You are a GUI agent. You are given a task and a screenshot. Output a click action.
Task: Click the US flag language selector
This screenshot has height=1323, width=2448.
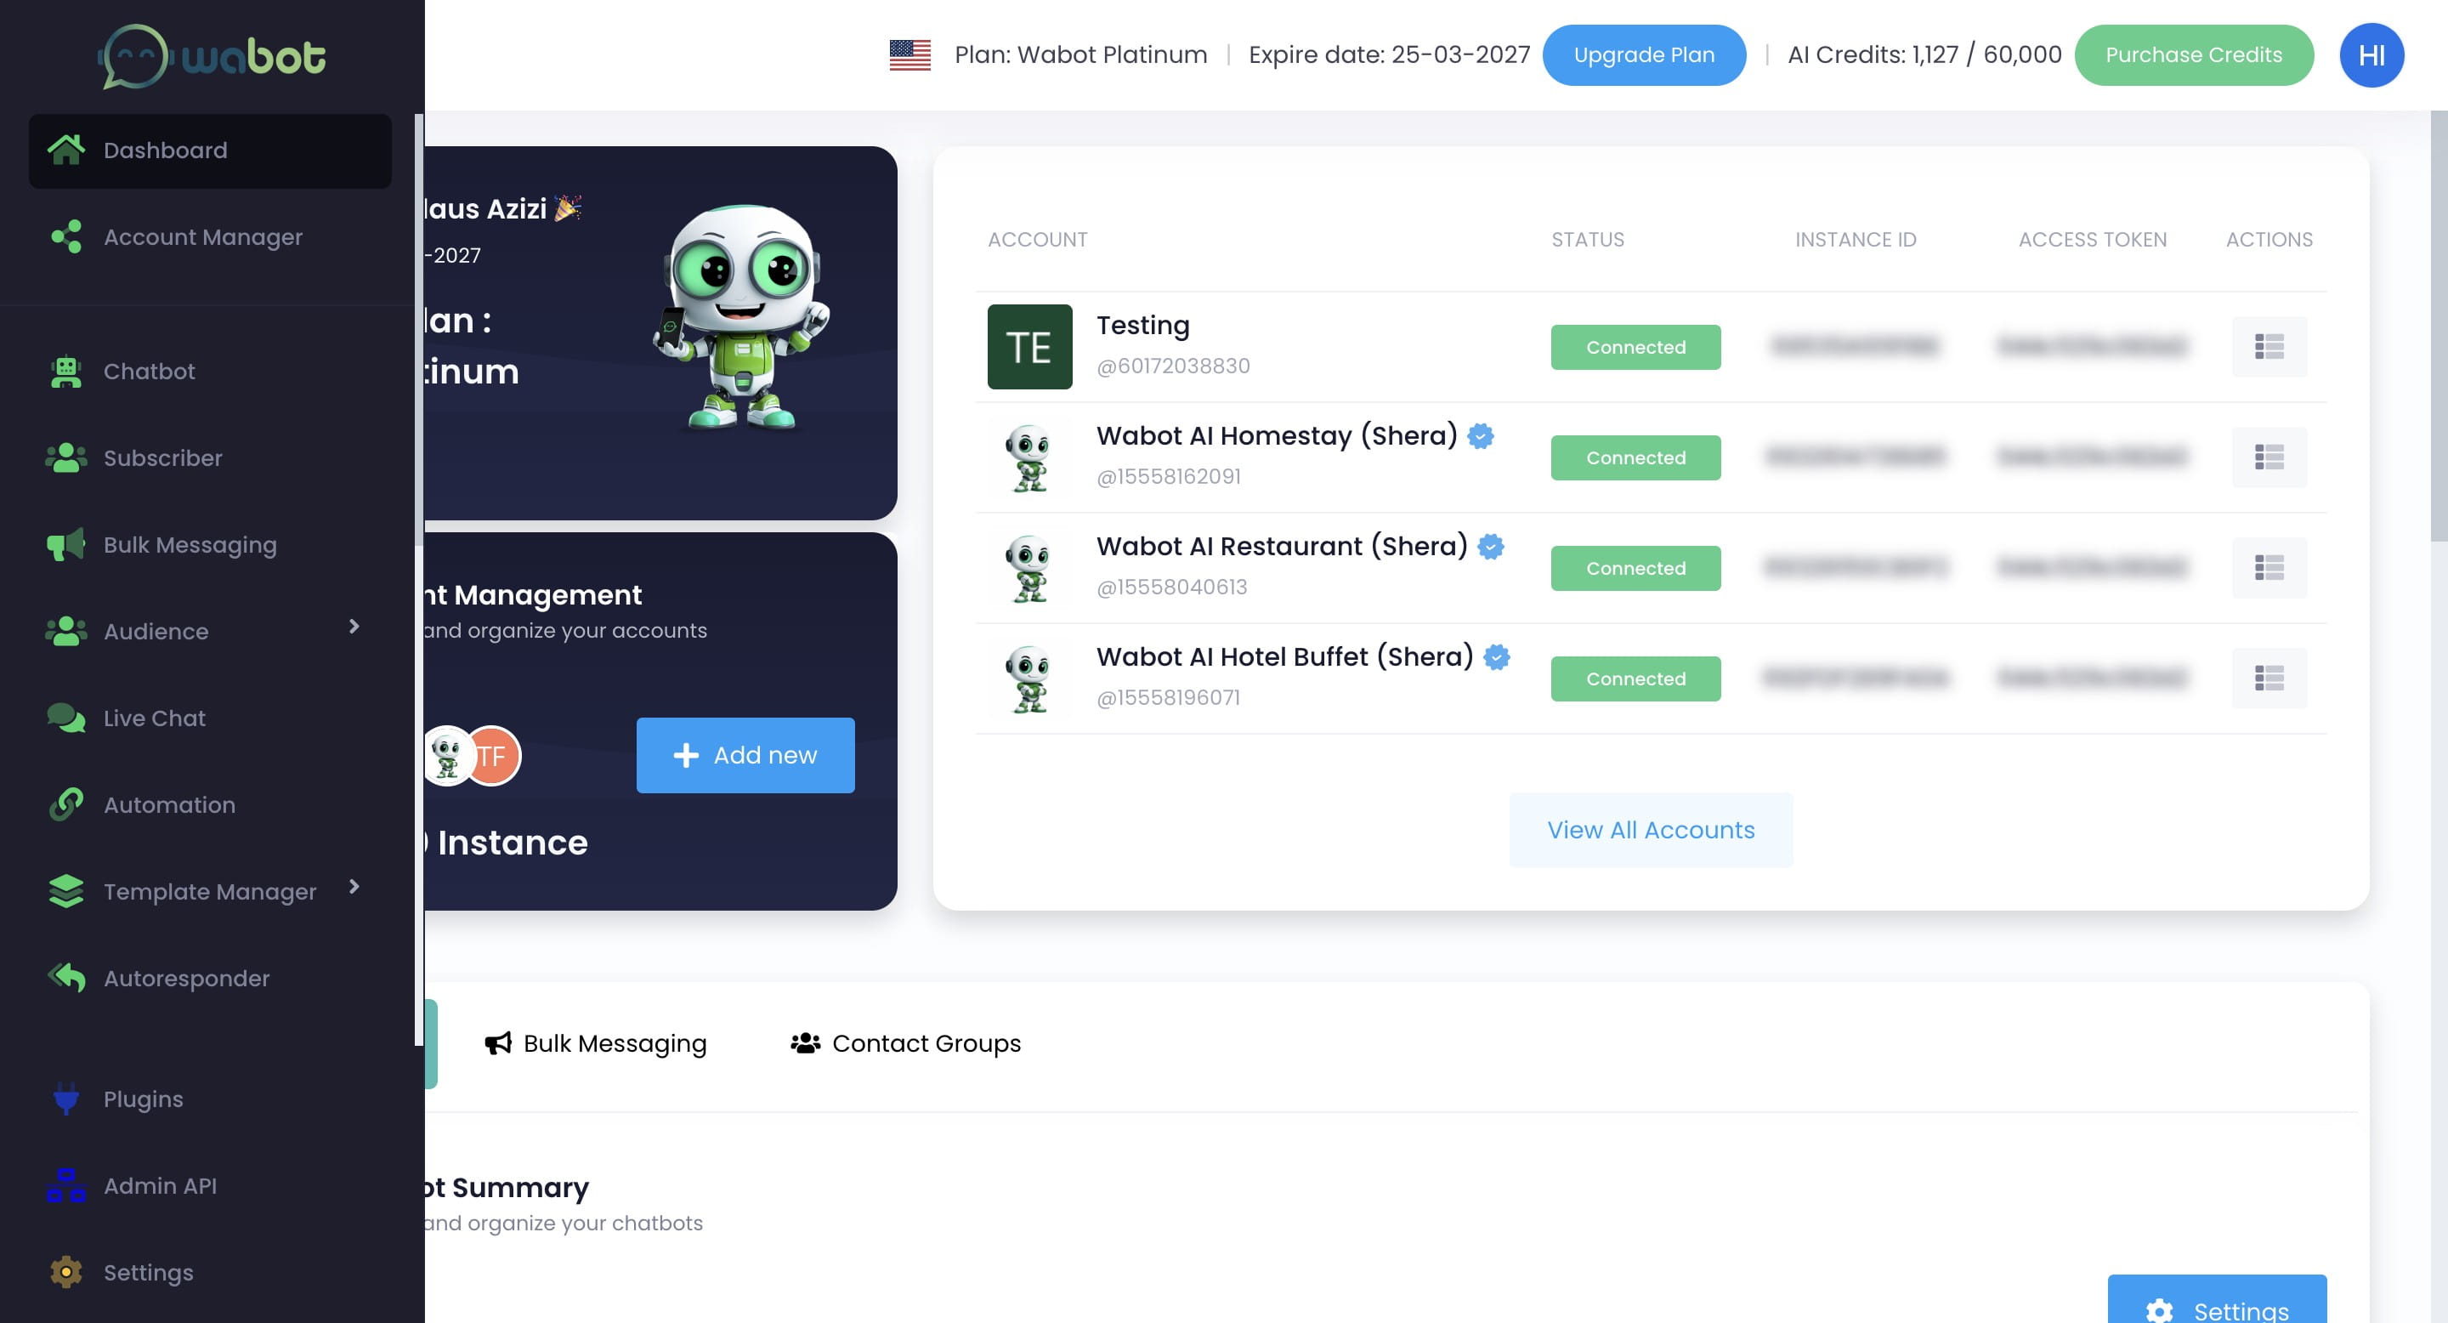click(909, 55)
